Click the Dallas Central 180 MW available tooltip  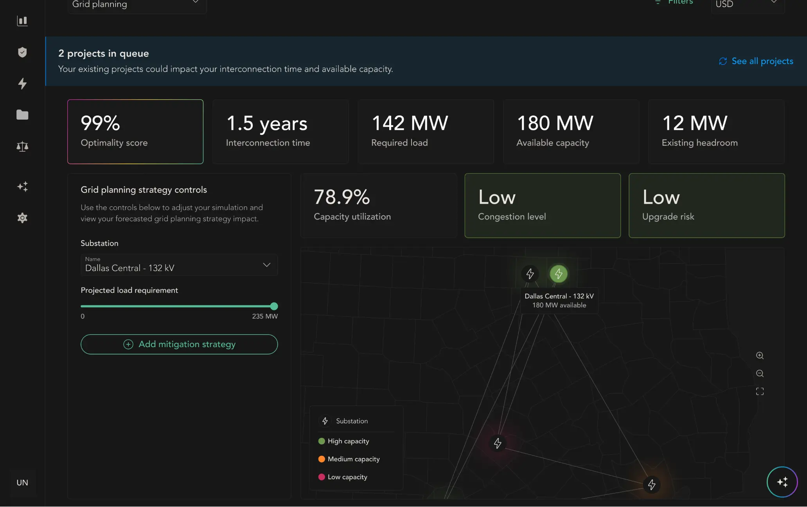559,300
